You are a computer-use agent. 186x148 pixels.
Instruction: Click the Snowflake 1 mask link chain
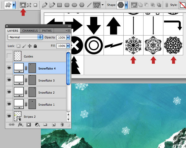pos(26,104)
